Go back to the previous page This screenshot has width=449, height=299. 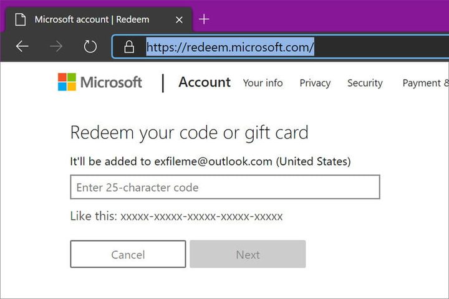pyautogui.click(x=22, y=47)
